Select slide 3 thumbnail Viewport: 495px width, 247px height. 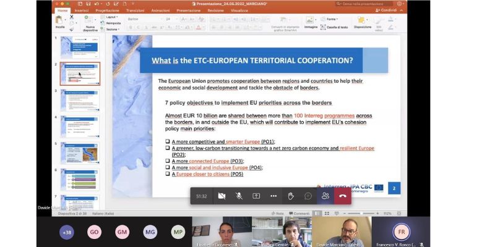80,100
